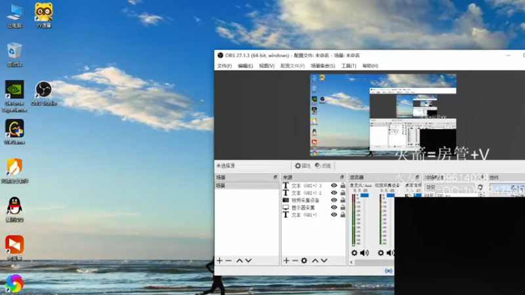The width and height of the screenshot is (525, 295).
Task: Select the 视频采集设备 source row
Action: [x=314, y=200]
